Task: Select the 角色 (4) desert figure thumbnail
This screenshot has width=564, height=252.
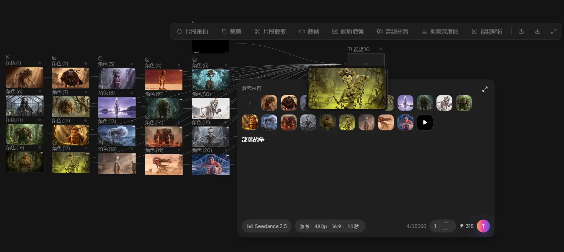Action: 164,80
